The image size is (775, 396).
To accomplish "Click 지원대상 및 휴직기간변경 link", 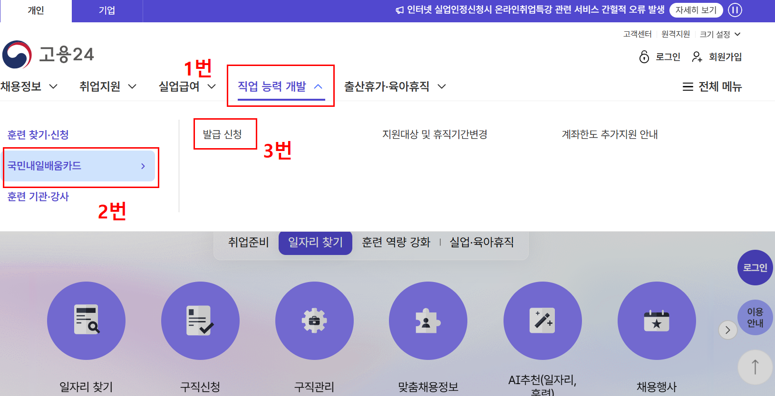I will [435, 134].
